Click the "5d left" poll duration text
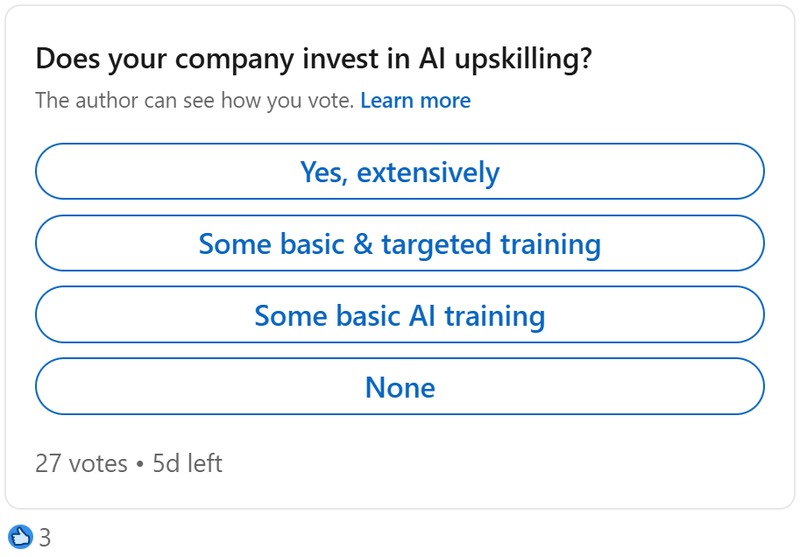Screen dimensions: 800x557 [187, 462]
